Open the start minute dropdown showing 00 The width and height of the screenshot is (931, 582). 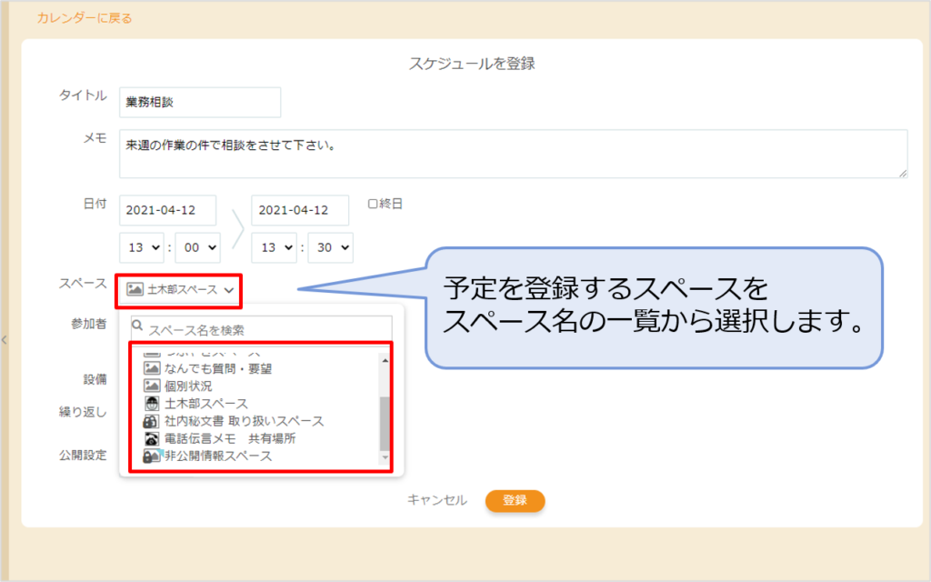pyautogui.click(x=197, y=247)
